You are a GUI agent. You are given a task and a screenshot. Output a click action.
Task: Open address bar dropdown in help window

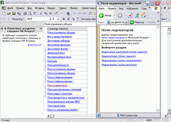click(x=126, y=22)
